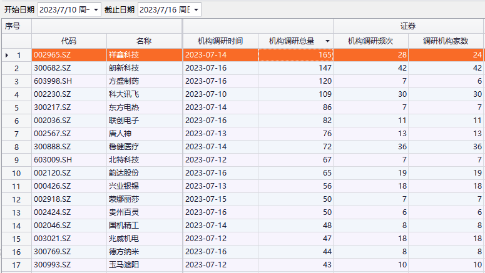Click stock code 603009.SH
Viewport: 485px width, 273px height.
click(x=52, y=160)
